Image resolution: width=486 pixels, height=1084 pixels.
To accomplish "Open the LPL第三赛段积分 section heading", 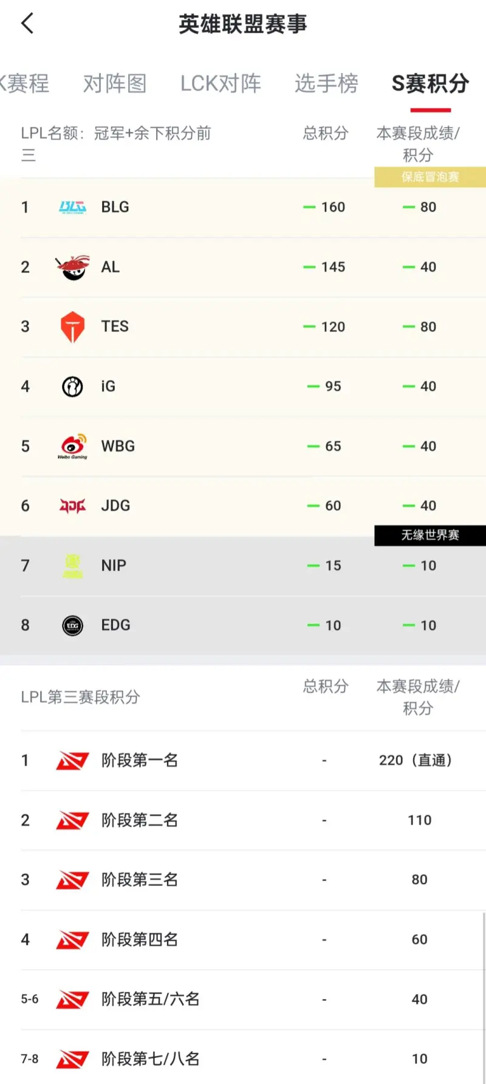I will pyautogui.click(x=81, y=697).
